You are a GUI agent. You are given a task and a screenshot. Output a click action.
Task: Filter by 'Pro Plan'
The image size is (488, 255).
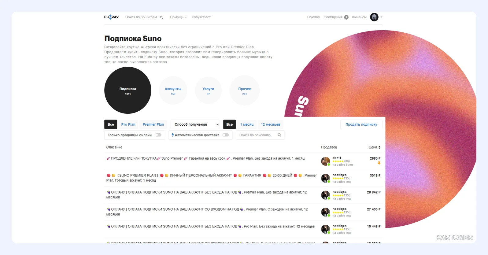point(128,124)
